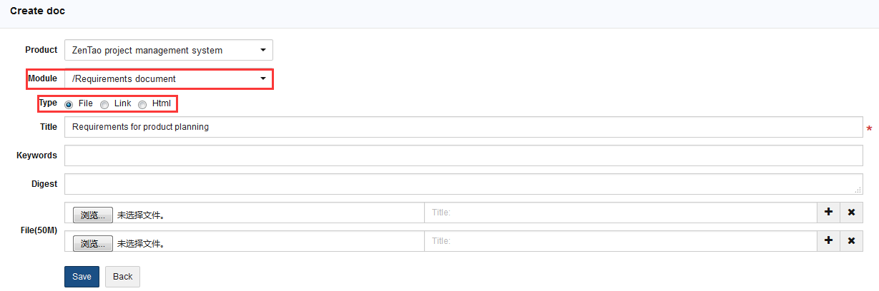Viewport: 879px width, 291px height.
Task: Click into the Keywords field
Action: pos(463,155)
